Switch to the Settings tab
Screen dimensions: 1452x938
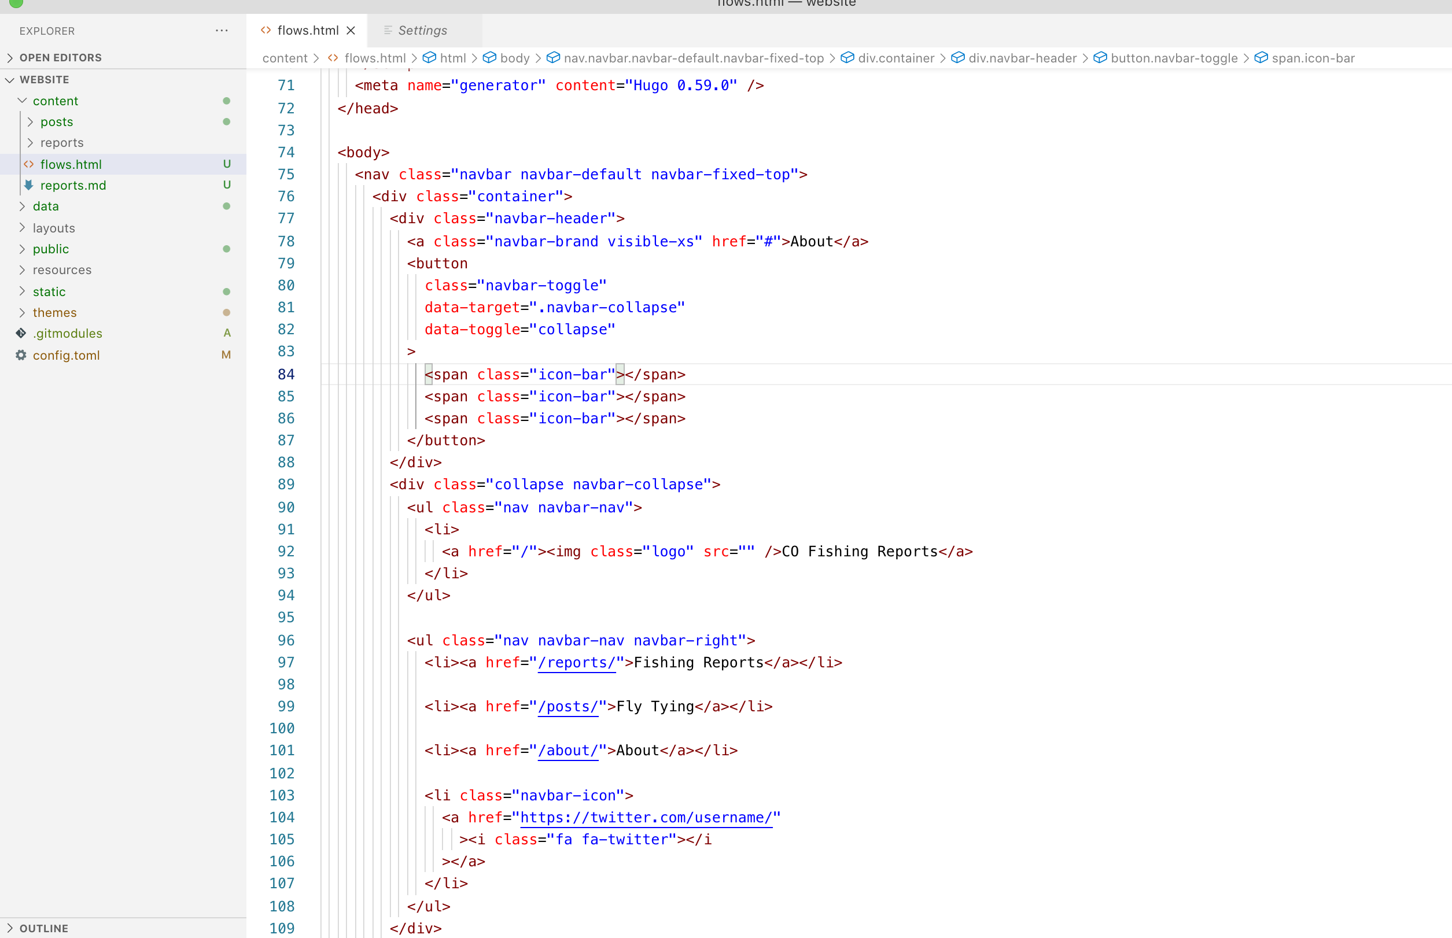pyautogui.click(x=422, y=31)
